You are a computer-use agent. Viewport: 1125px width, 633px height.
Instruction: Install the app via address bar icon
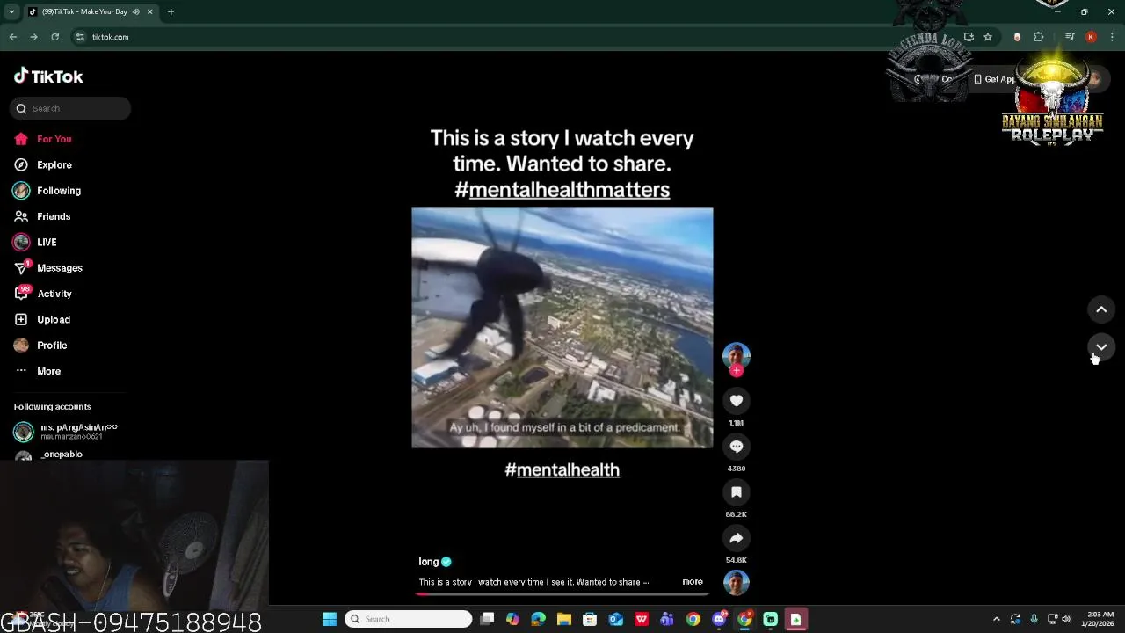point(969,37)
